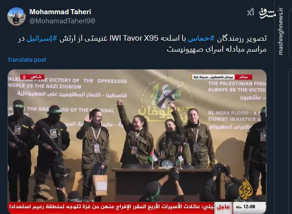Click the red خاص badge

point(33,77)
